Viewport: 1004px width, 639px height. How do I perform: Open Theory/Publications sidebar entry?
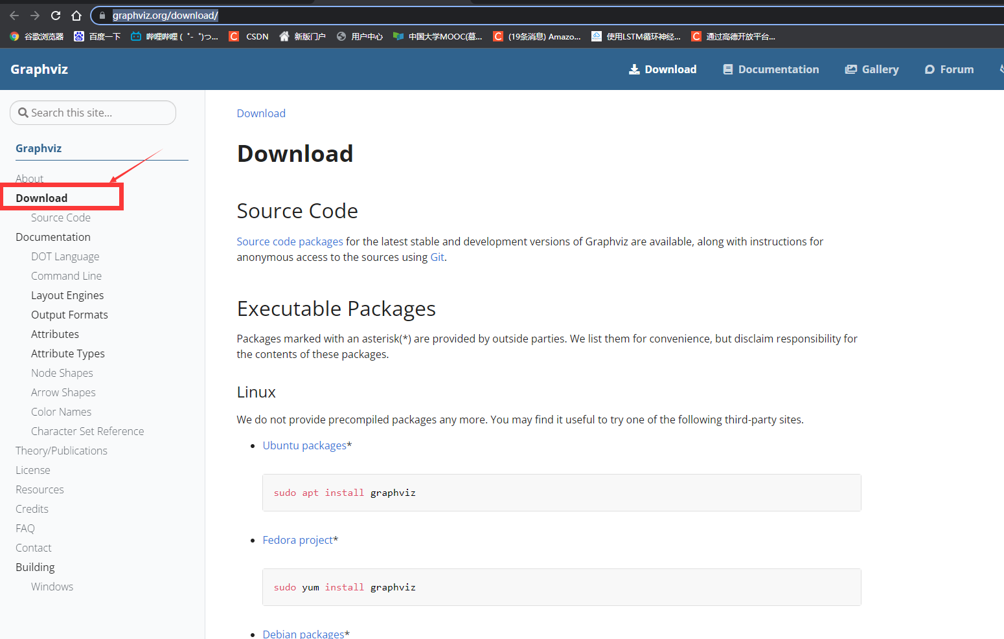[x=62, y=451]
